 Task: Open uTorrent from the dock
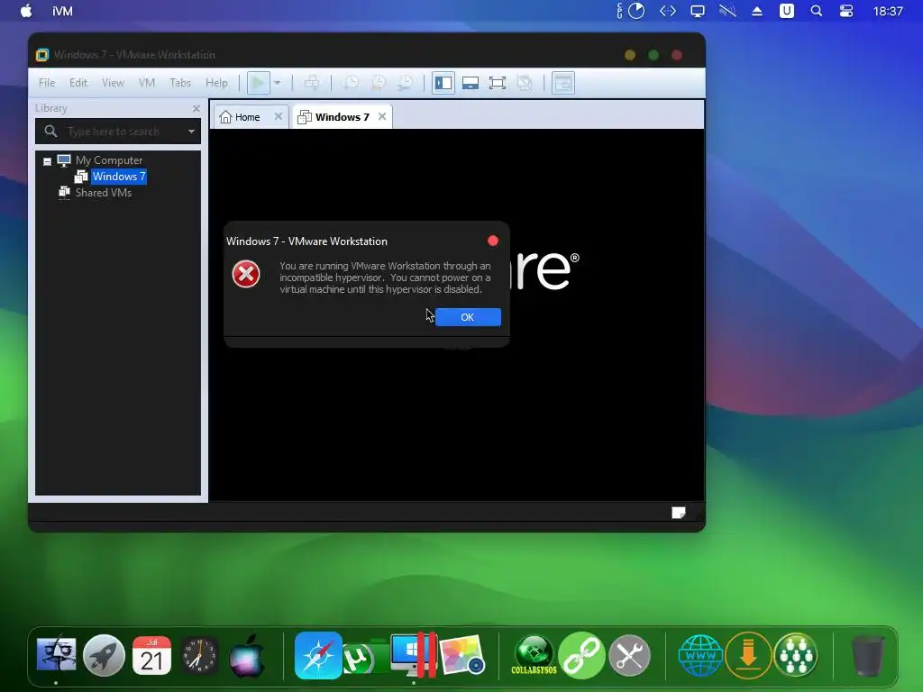pos(359,657)
